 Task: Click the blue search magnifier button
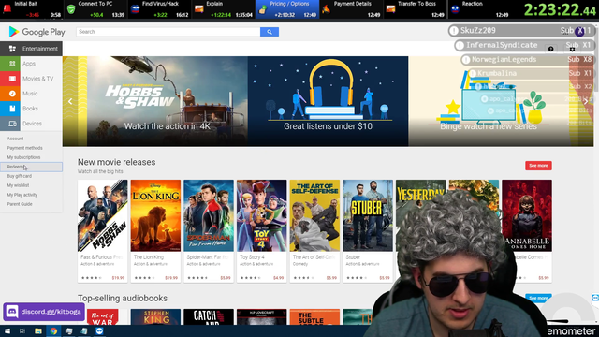[270, 32]
